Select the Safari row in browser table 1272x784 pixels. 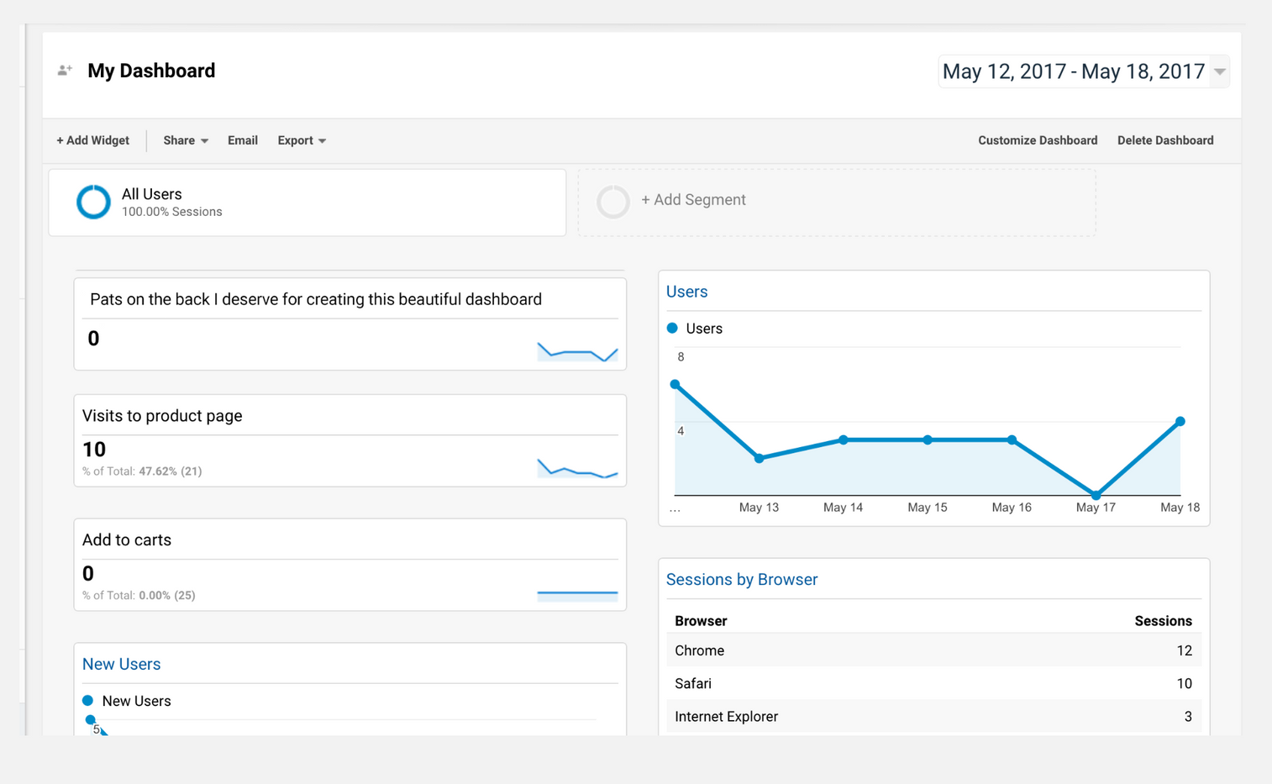pyautogui.click(x=933, y=683)
